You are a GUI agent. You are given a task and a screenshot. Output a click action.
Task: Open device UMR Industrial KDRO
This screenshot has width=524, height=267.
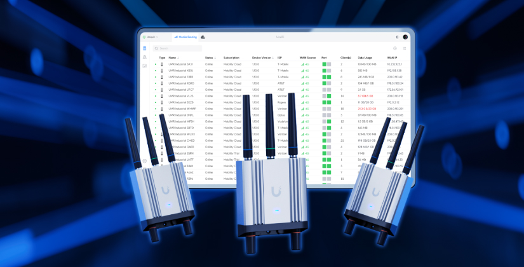[181, 83]
